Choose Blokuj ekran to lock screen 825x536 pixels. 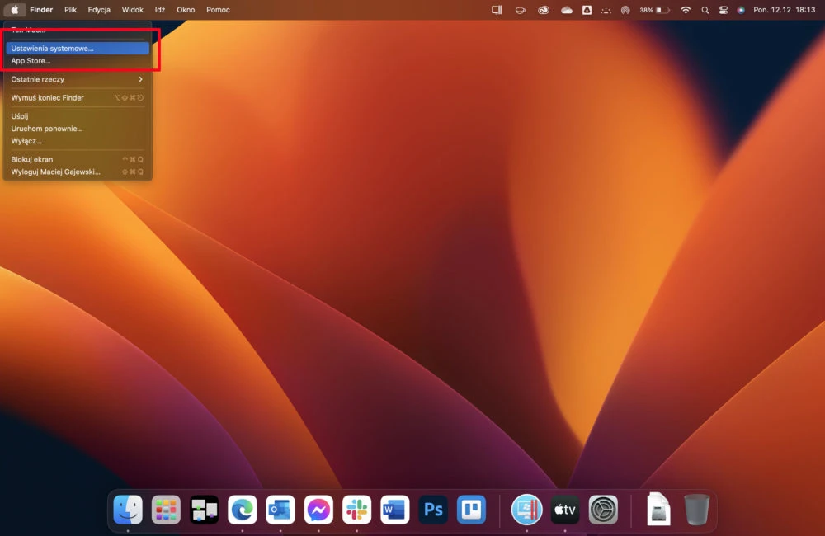(78, 159)
